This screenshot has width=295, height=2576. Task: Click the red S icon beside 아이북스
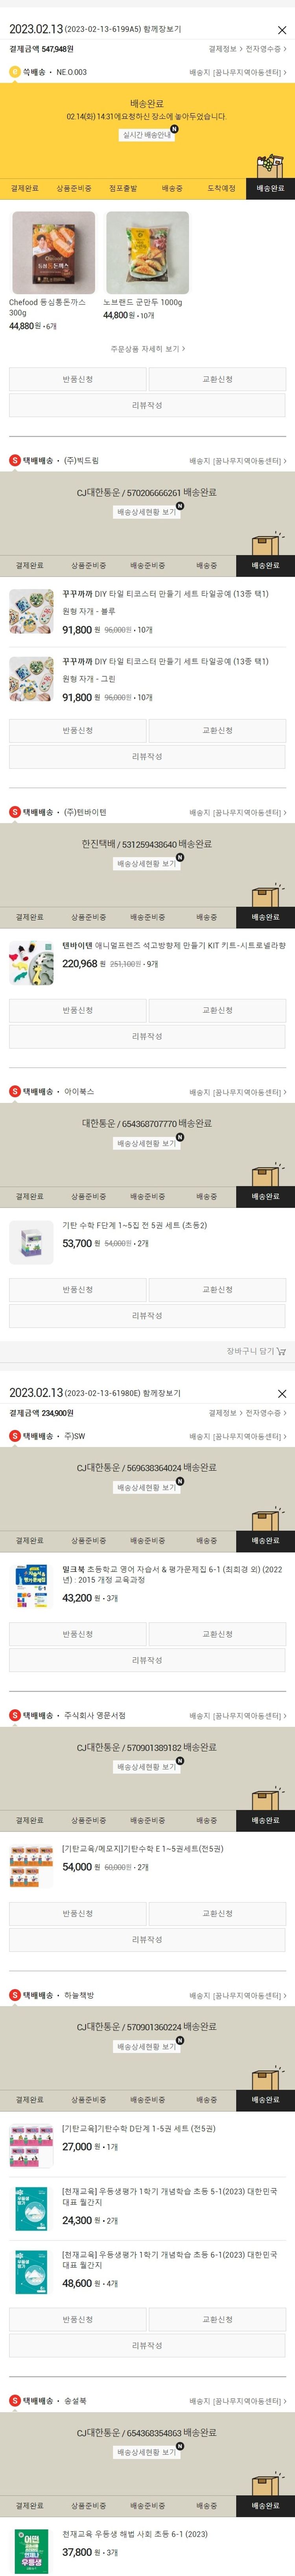pos(14,1092)
